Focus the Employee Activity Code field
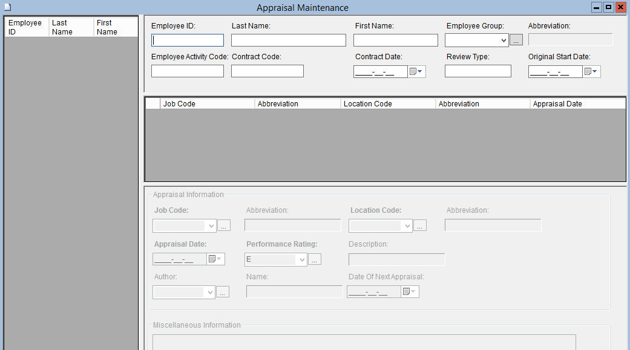Viewport: 630px width, 350px height. pos(188,71)
